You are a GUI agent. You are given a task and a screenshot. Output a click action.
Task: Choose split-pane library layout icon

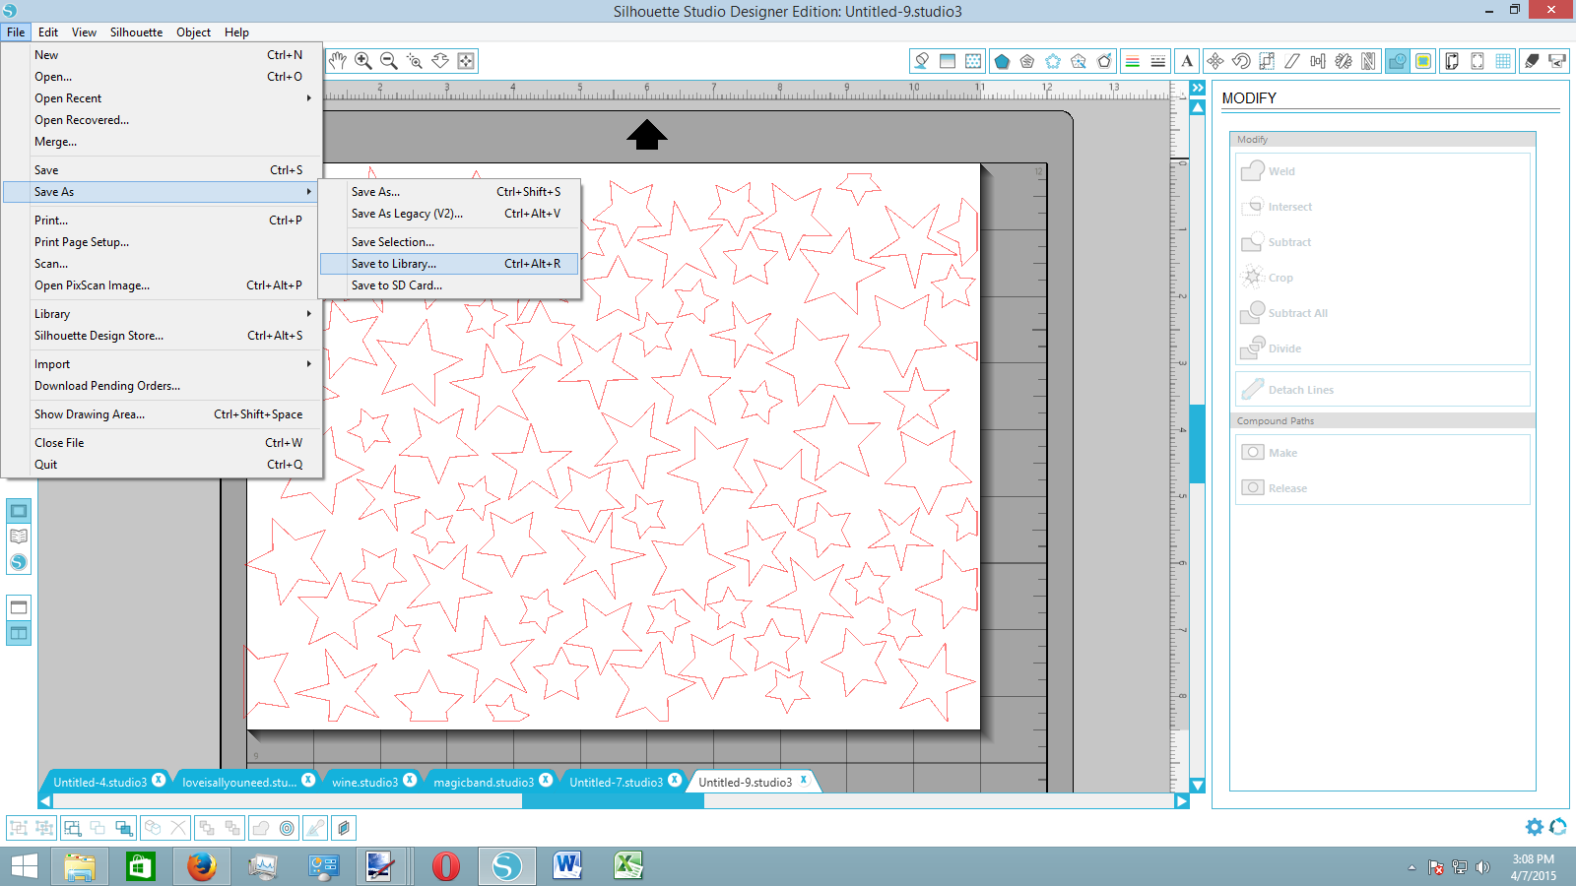[19, 633]
